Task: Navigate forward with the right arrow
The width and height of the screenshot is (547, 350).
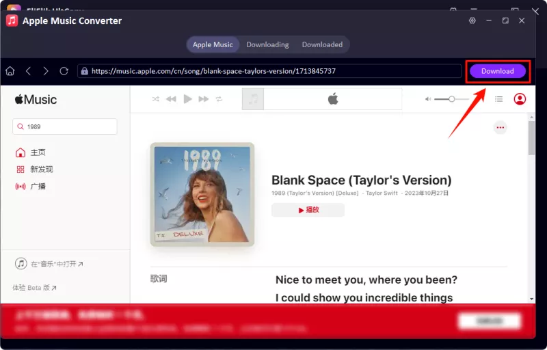Action: [x=46, y=71]
